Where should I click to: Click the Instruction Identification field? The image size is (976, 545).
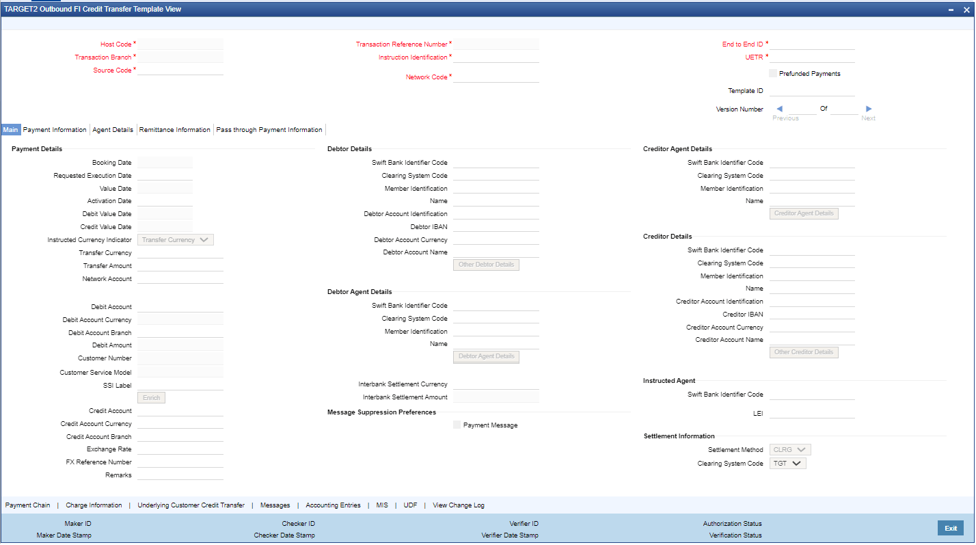click(x=496, y=57)
